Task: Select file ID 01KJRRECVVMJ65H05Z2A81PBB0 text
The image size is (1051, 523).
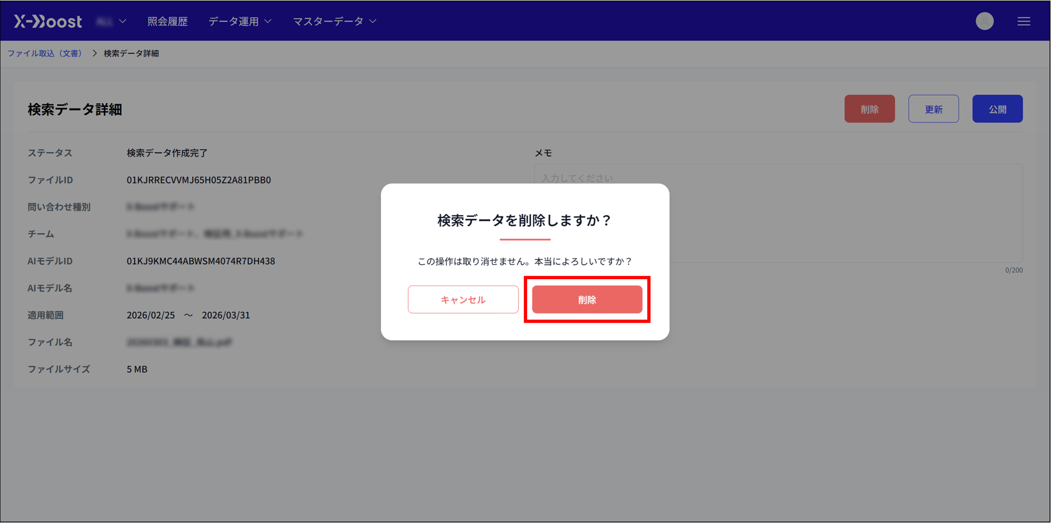Action: click(199, 180)
